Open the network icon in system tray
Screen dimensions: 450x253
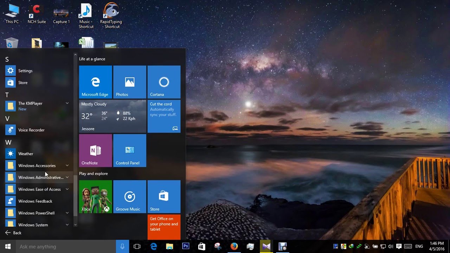pos(383,246)
